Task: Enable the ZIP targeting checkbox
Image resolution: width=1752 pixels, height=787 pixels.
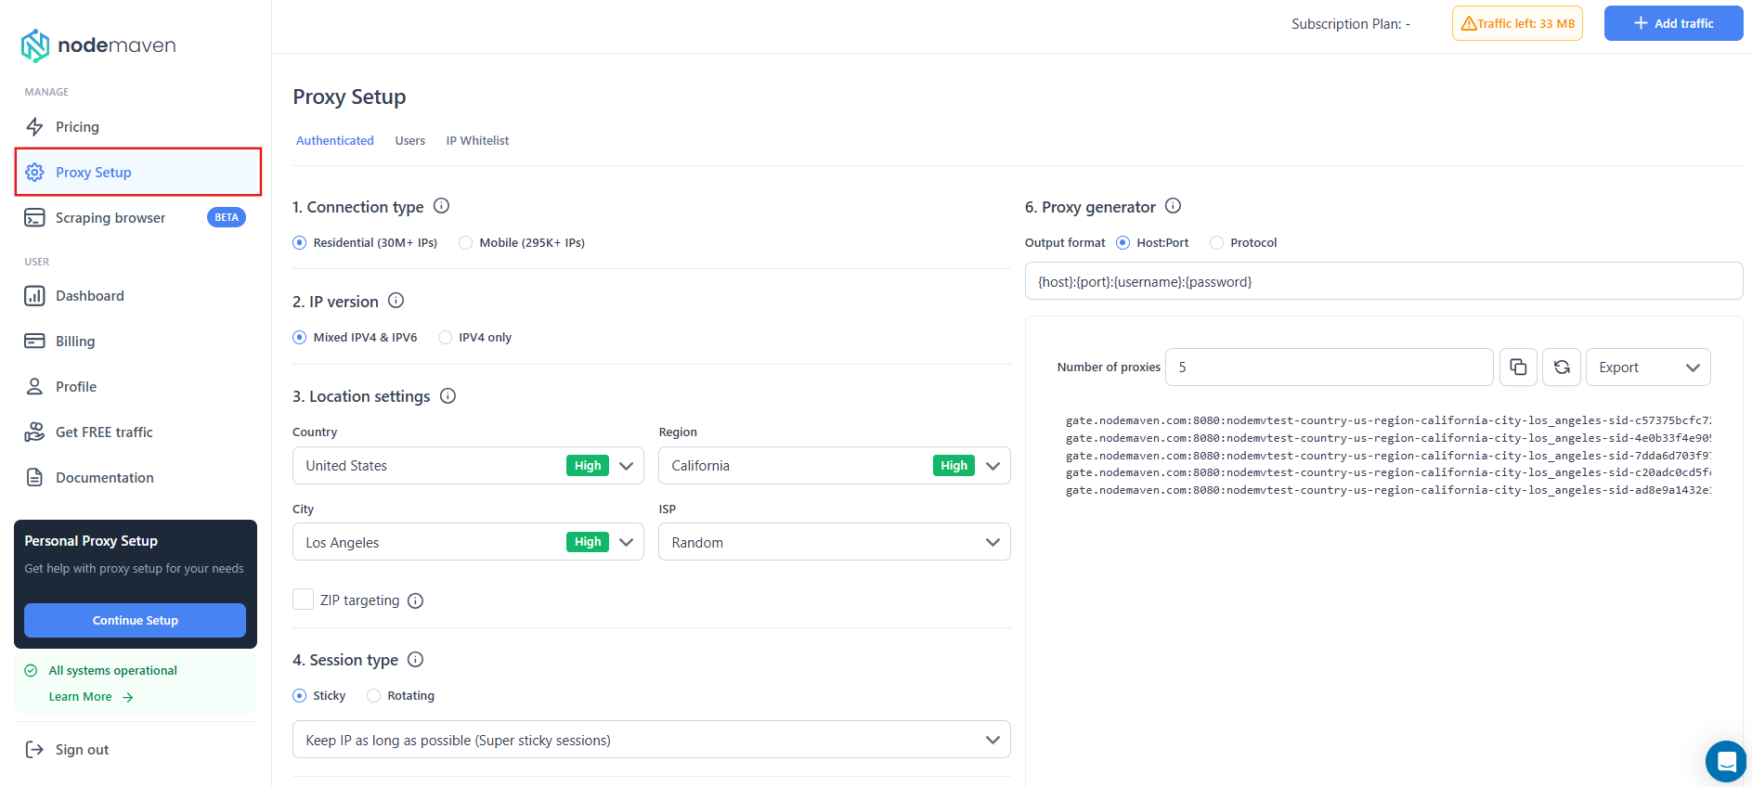Action: point(303,600)
